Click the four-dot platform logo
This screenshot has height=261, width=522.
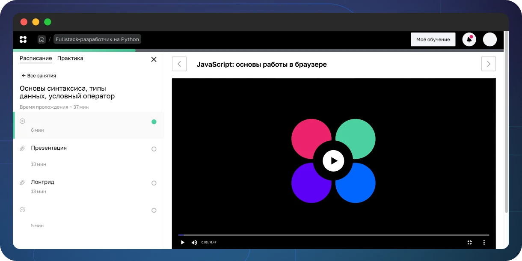click(23, 39)
